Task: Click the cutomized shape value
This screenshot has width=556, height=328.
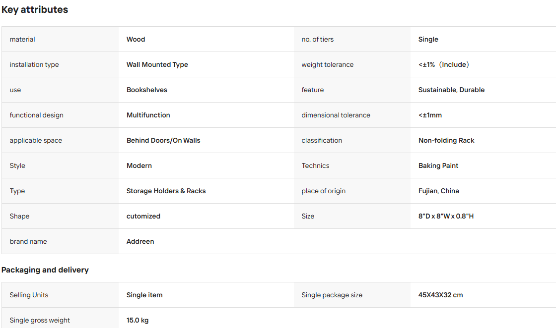Action: (143, 216)
